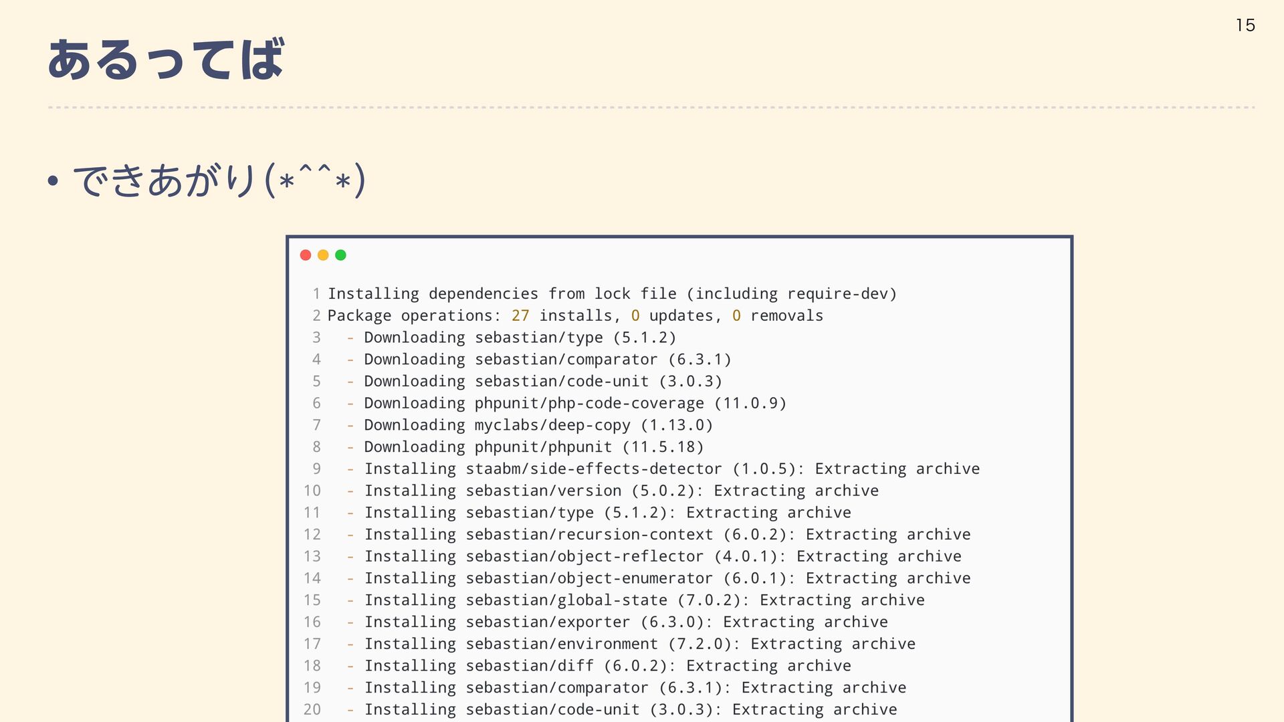Click the bullet text できあがり(*^^*)
Viewport: 1284px width, 722px height.
tap(219, 180)
